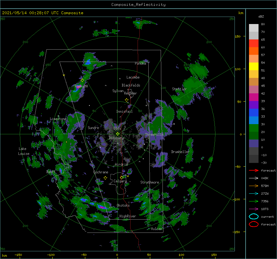277x259 pixels.
Task: Click the magenta 18TS arrow icon
Action: (x=254, y=209)
